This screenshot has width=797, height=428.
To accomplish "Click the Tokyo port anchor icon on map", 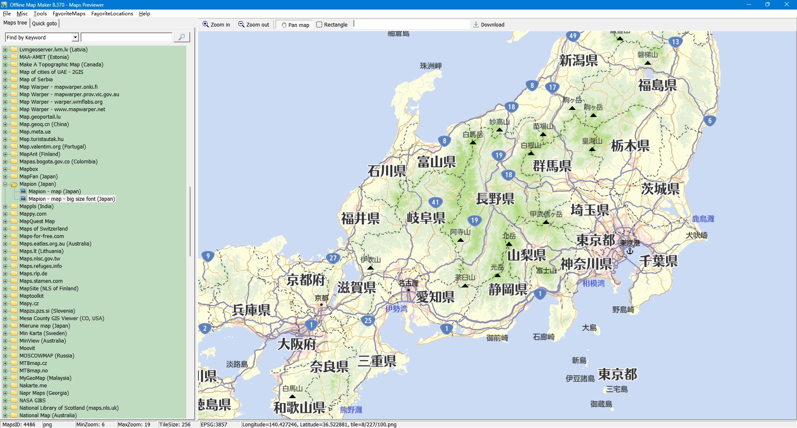I will (x=630, y=251).
